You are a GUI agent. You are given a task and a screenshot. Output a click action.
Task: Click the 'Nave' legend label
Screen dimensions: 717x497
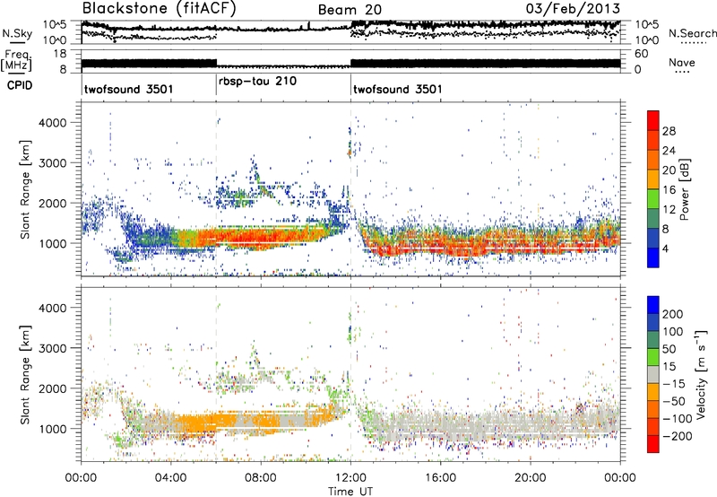[682, 62]
